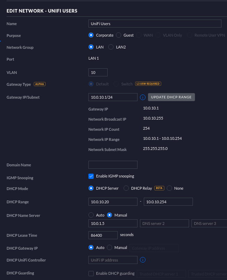Image resolution: width=227 pixels, height=280 pixels.
Task: Select Switch gateway type
Action: point(116,84)
